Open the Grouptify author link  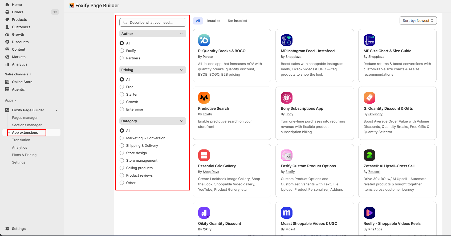[375, 114]
